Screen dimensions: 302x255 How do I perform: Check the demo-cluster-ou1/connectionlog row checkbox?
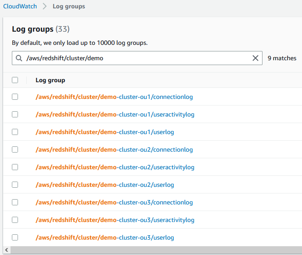(15, 97)
